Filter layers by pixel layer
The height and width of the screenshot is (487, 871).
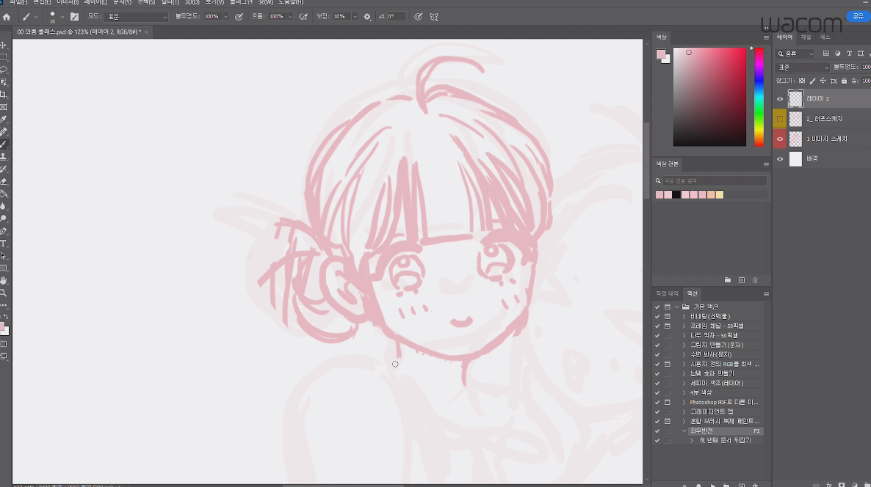click(x=826, y=54)
